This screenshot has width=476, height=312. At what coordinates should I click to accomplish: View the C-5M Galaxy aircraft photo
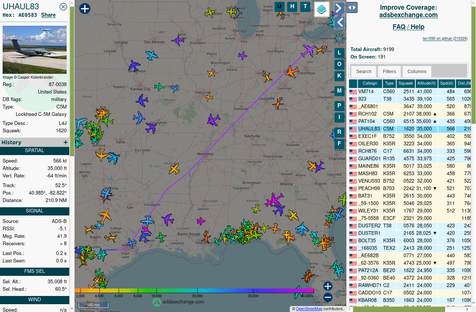(x=35, y=50)
